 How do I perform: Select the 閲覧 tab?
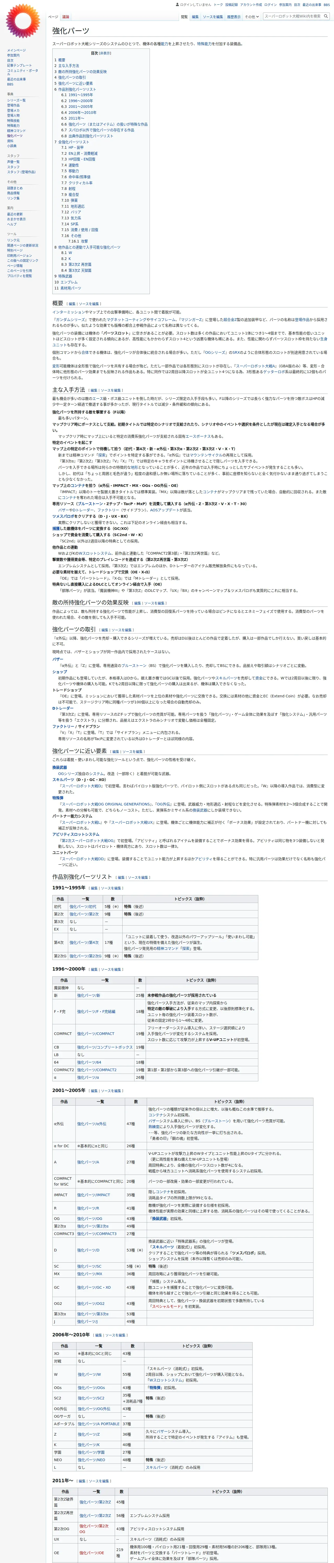tap(184, 17)
